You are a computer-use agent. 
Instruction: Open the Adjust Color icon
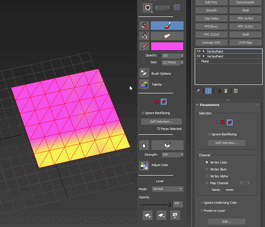[144, 166]
